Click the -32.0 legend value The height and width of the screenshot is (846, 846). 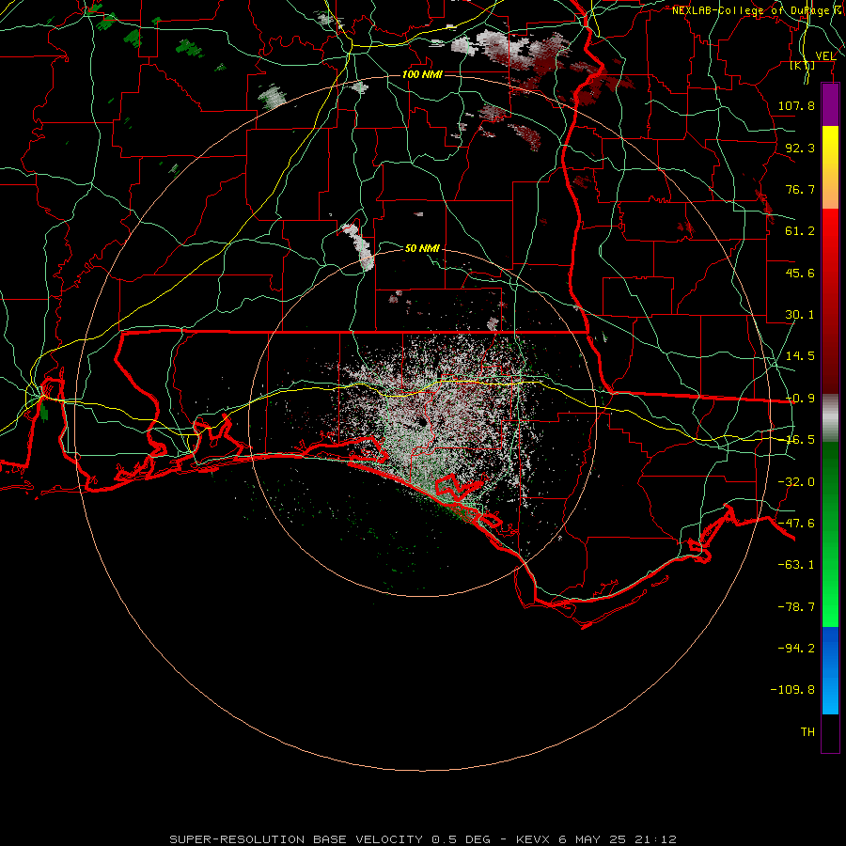click(796, 482)
